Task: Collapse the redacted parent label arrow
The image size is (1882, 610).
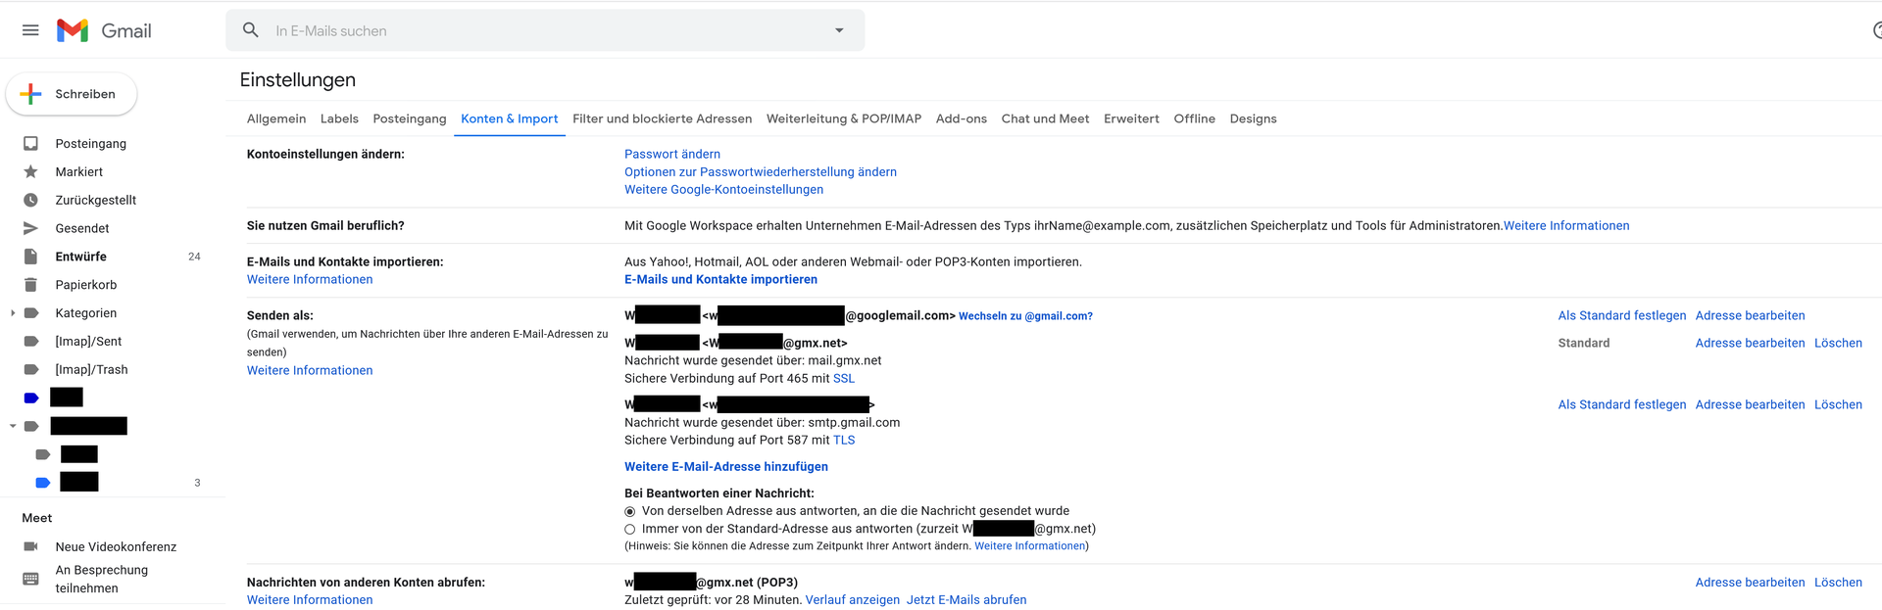Action: click(13, 426)
